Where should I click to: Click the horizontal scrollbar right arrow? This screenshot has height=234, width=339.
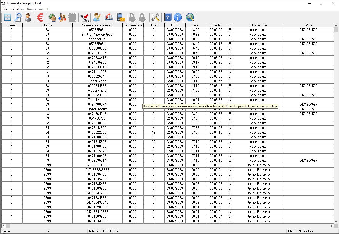point(331,226)
